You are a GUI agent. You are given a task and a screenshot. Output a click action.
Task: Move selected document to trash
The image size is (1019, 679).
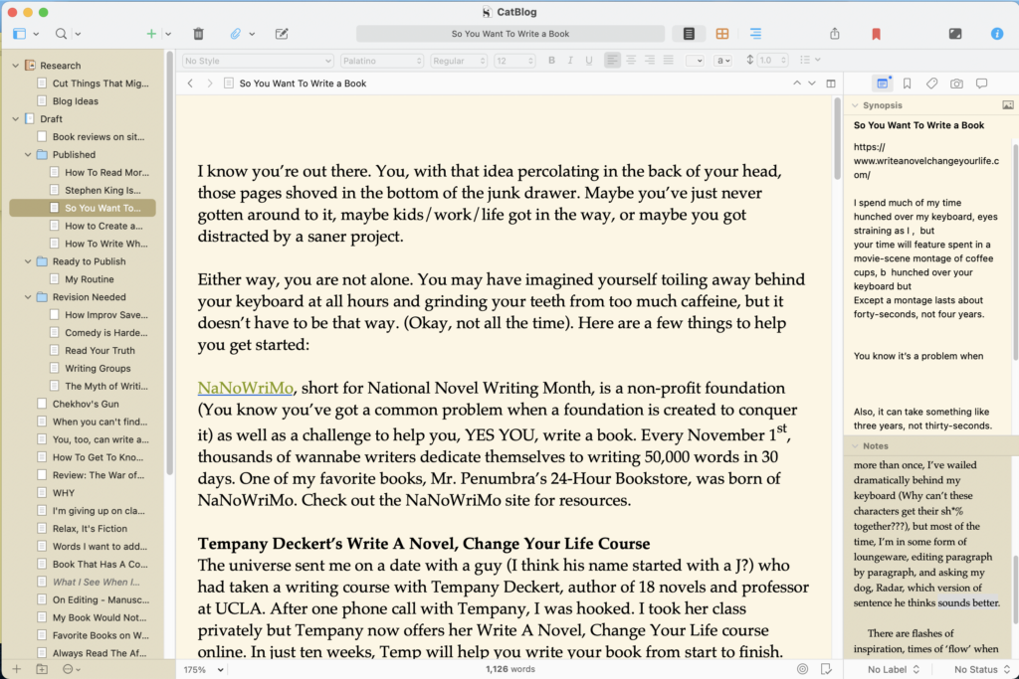pos(198,34)
